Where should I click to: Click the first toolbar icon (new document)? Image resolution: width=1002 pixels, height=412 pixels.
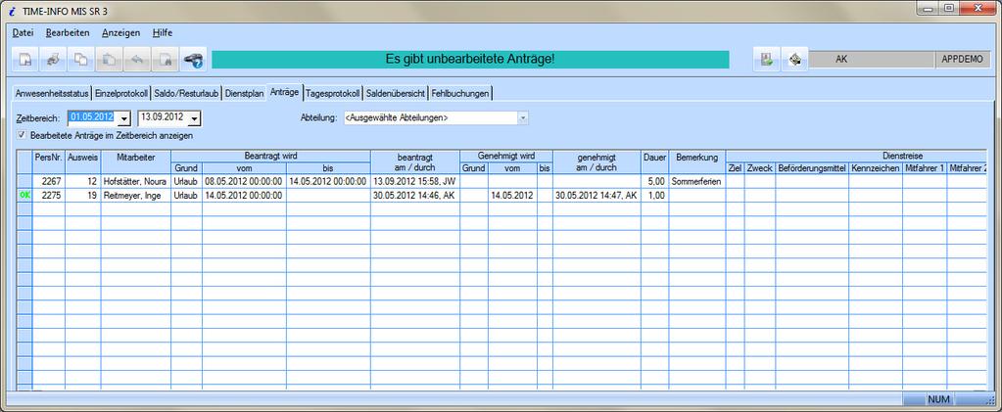click(x=24, y=60)
